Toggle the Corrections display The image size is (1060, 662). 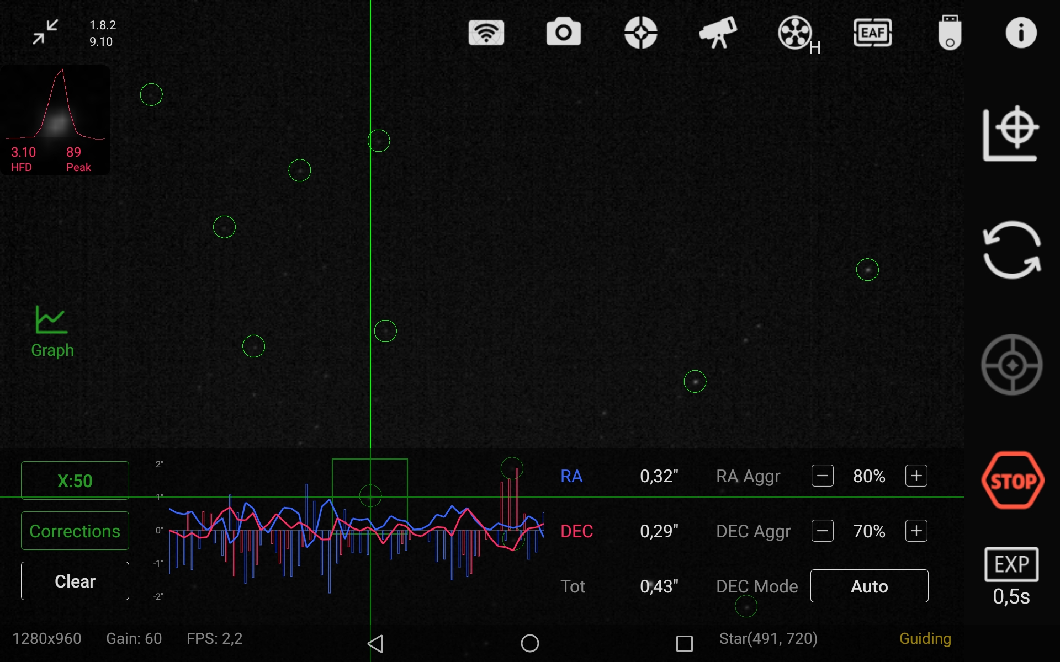point(75,531)
